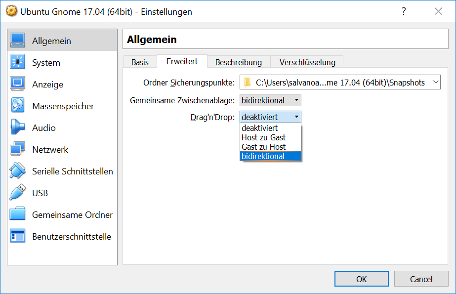Click the Netzwerk computers icon

(17, 149)
